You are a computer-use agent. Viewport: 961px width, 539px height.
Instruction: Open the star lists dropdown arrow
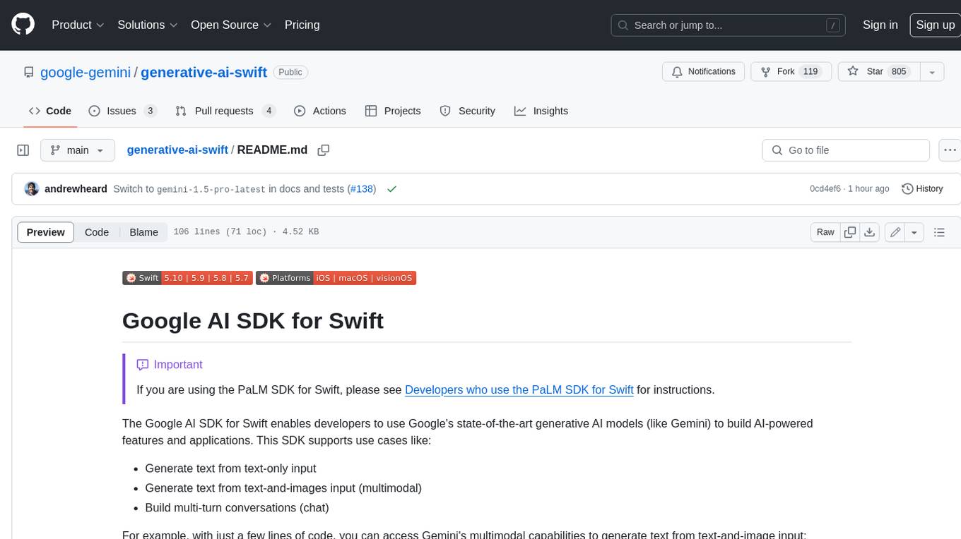(932, 72)
